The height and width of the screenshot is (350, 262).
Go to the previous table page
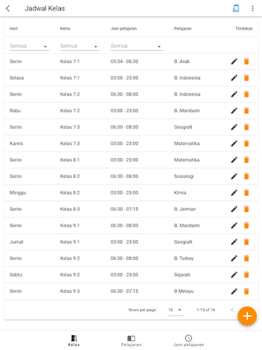[232, 310]
